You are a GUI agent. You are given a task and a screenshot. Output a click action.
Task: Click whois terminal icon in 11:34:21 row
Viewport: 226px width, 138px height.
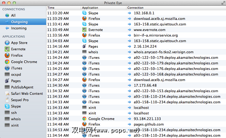[84, 52]
